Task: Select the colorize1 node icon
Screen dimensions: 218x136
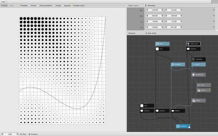Action: tap(157, 111)
